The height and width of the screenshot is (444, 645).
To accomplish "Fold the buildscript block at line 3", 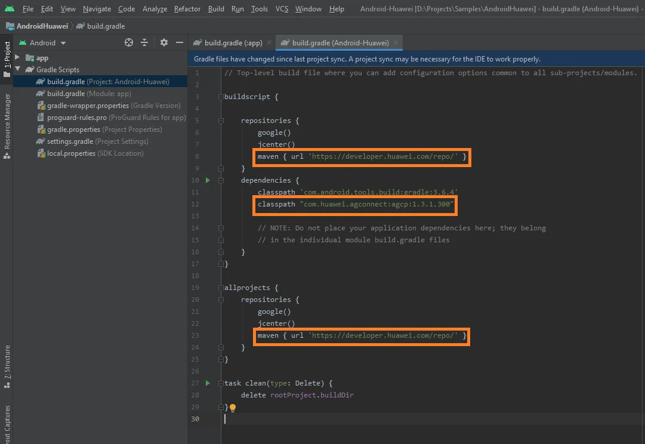I will pos(221,97).
